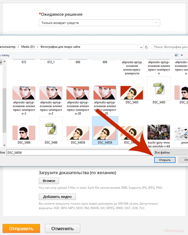
Task: Select the kuchi-gory market photo thumbnail
Action: [159, 133]
